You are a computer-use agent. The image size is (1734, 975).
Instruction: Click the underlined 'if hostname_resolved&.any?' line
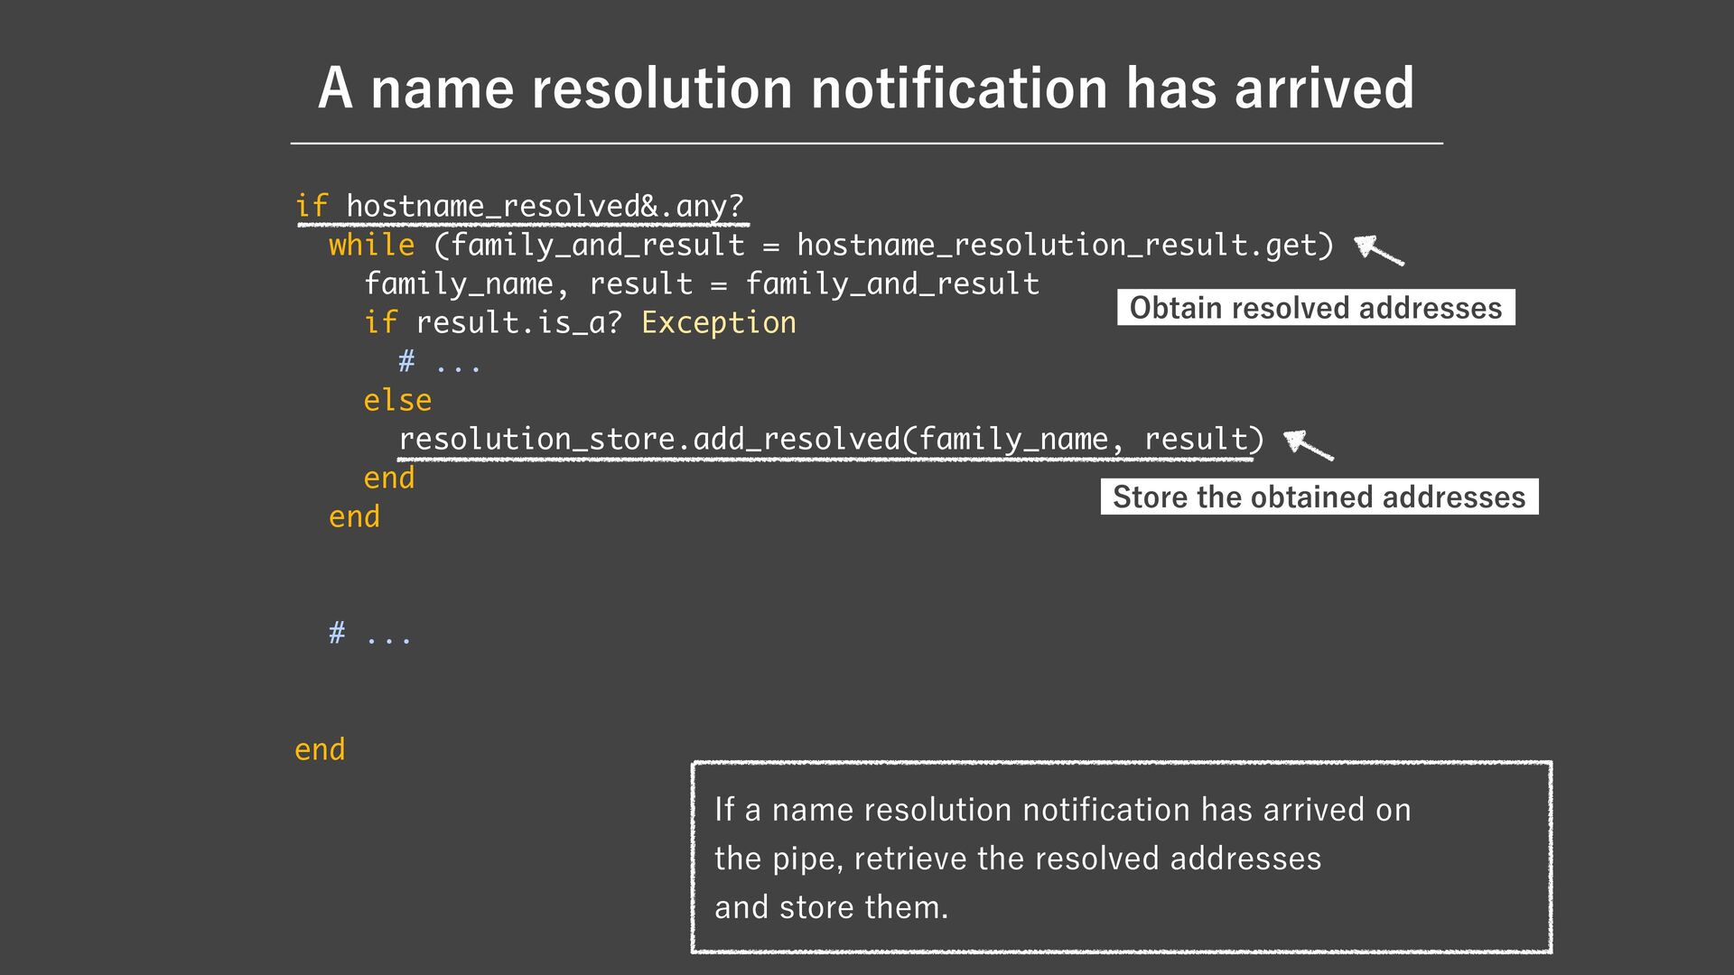pyautogui.click(x=520, y=207)
